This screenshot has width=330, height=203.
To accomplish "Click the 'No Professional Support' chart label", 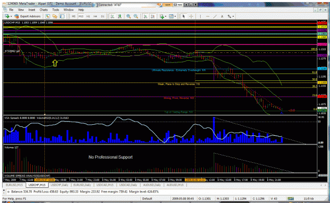I will [x=110, y=157].
